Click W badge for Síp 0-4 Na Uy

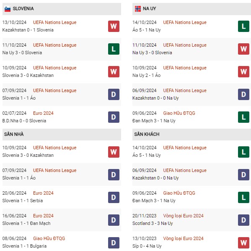click(x=243, y=243)
